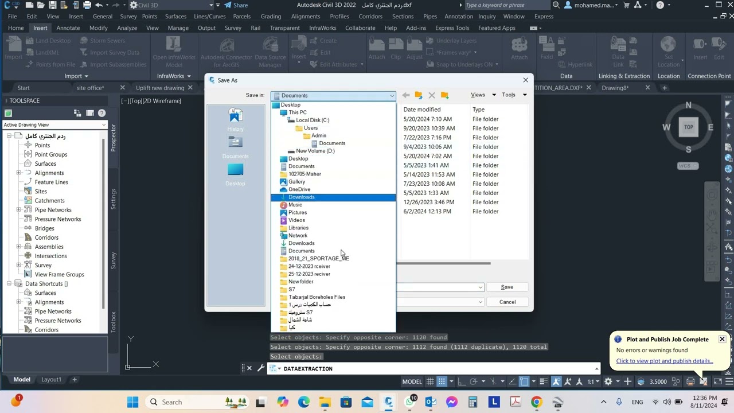Click link to view plot and publish details
This screenshot has height=413, width=734.
pyautogui.click(x=665, y=361)
